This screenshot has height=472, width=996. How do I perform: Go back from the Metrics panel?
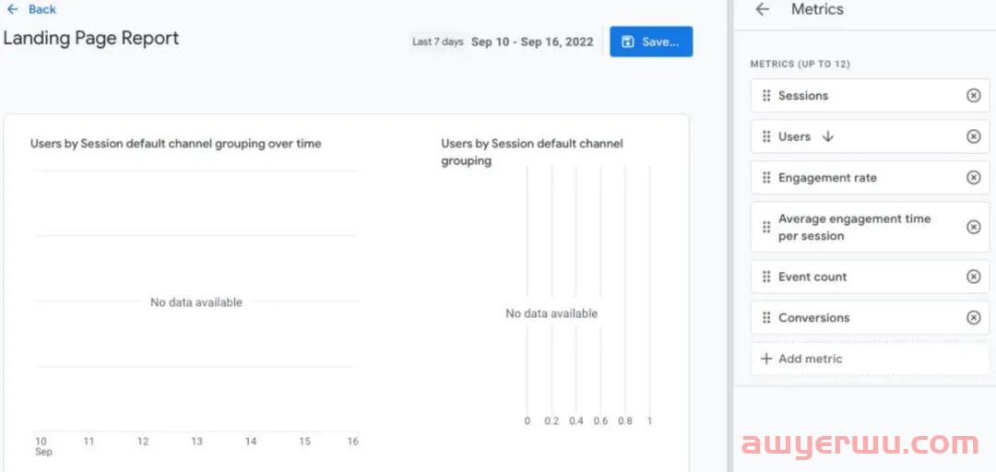(x=763, y=9)
